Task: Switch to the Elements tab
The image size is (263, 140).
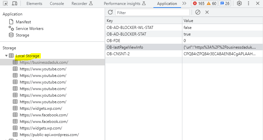Action: (34, 4)
